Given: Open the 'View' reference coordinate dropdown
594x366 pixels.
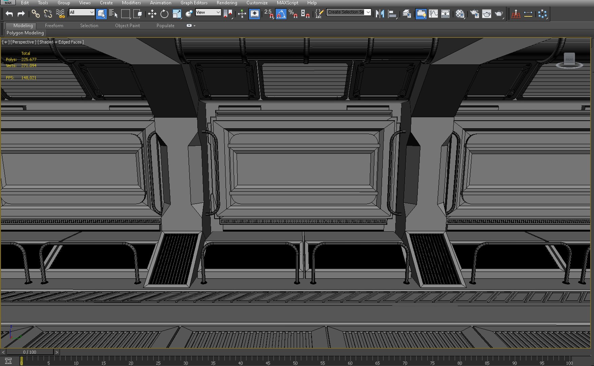Looking at the screenshot, I should point(208,13).
